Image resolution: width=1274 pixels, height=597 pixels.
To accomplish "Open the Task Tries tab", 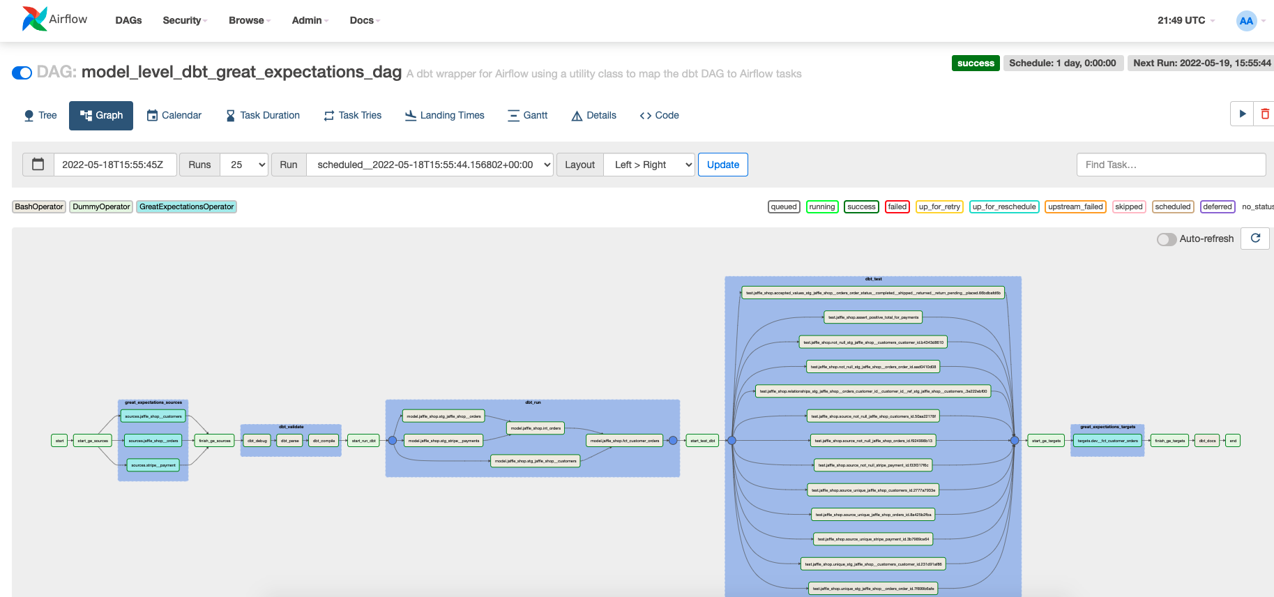I will pyautogui.click(x=353, y=115).
